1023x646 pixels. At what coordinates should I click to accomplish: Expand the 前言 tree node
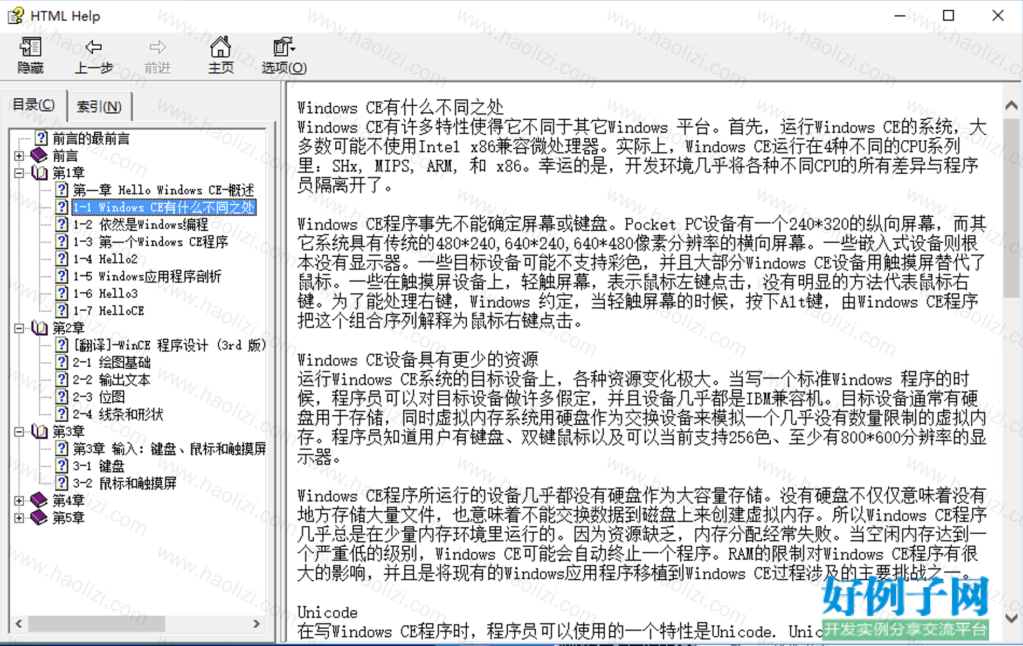pos(19,156)
